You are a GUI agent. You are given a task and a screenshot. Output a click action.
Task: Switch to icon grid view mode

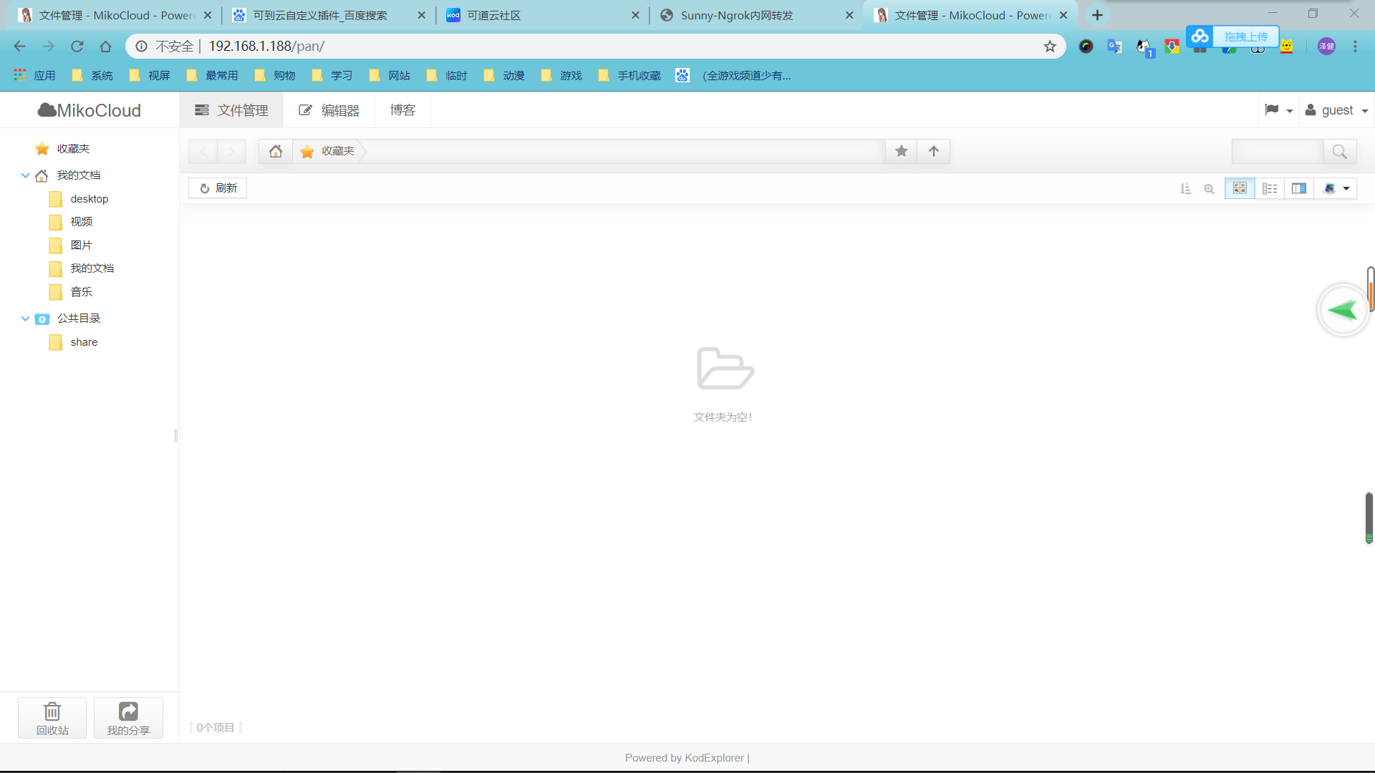[1240, 188]
